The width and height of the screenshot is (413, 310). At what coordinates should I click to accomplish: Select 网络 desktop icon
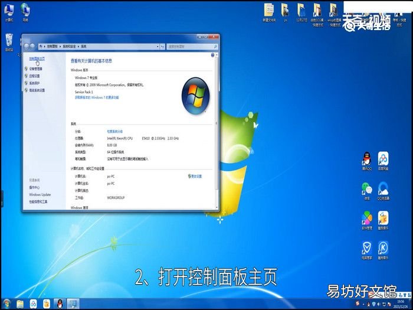click(25, 12)
